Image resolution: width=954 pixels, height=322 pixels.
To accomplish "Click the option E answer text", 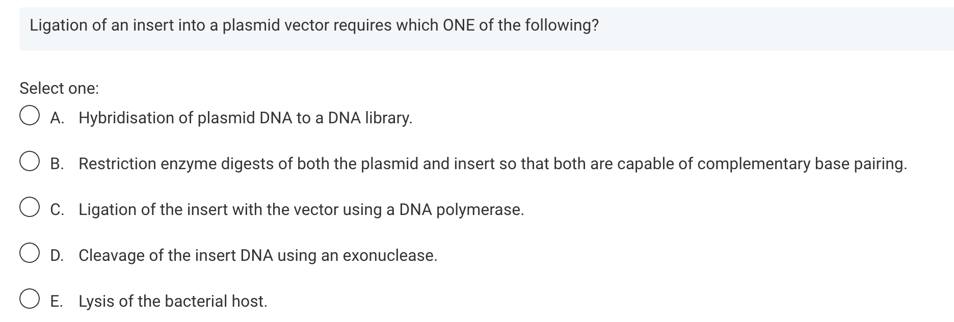I will (x=173, y=301).
